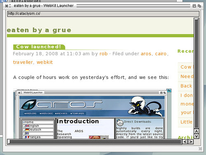Select the 'aros' category tag

pos(146,54)
